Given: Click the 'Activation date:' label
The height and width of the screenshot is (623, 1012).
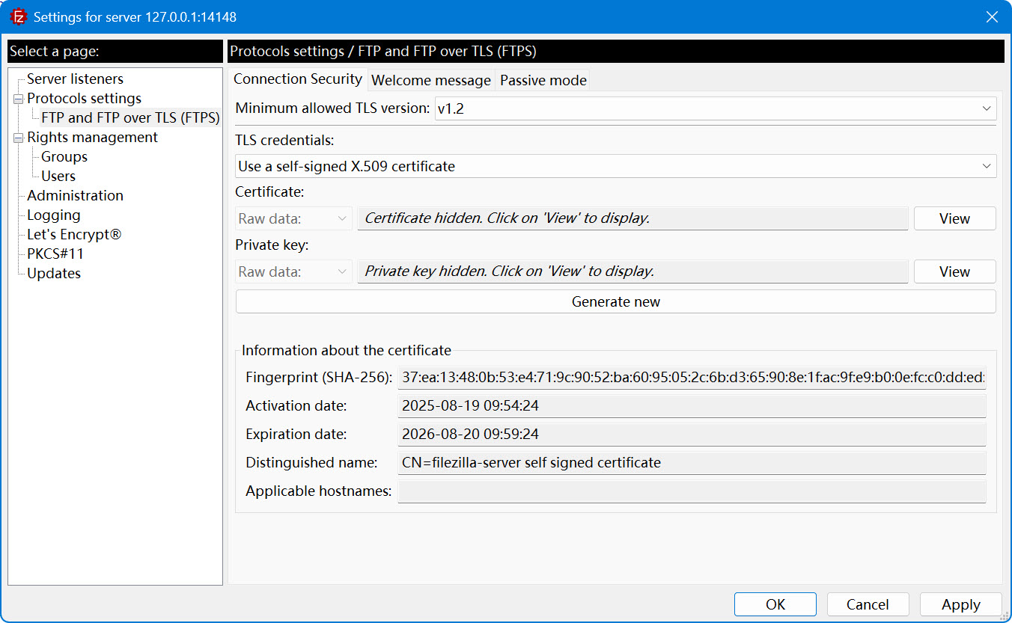Looking at the screenshot, I should point(296,406).
